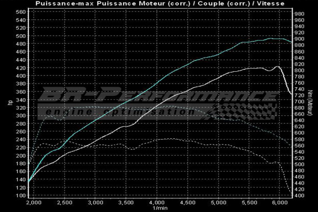Select the 'hp' left axis label
Image resolution: width=318 pixels, height=212 pixels.
[x=10, y=103]
